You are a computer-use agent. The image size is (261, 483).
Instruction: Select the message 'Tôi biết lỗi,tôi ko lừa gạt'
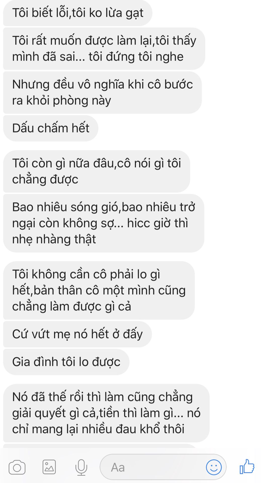tap(78, 13)
